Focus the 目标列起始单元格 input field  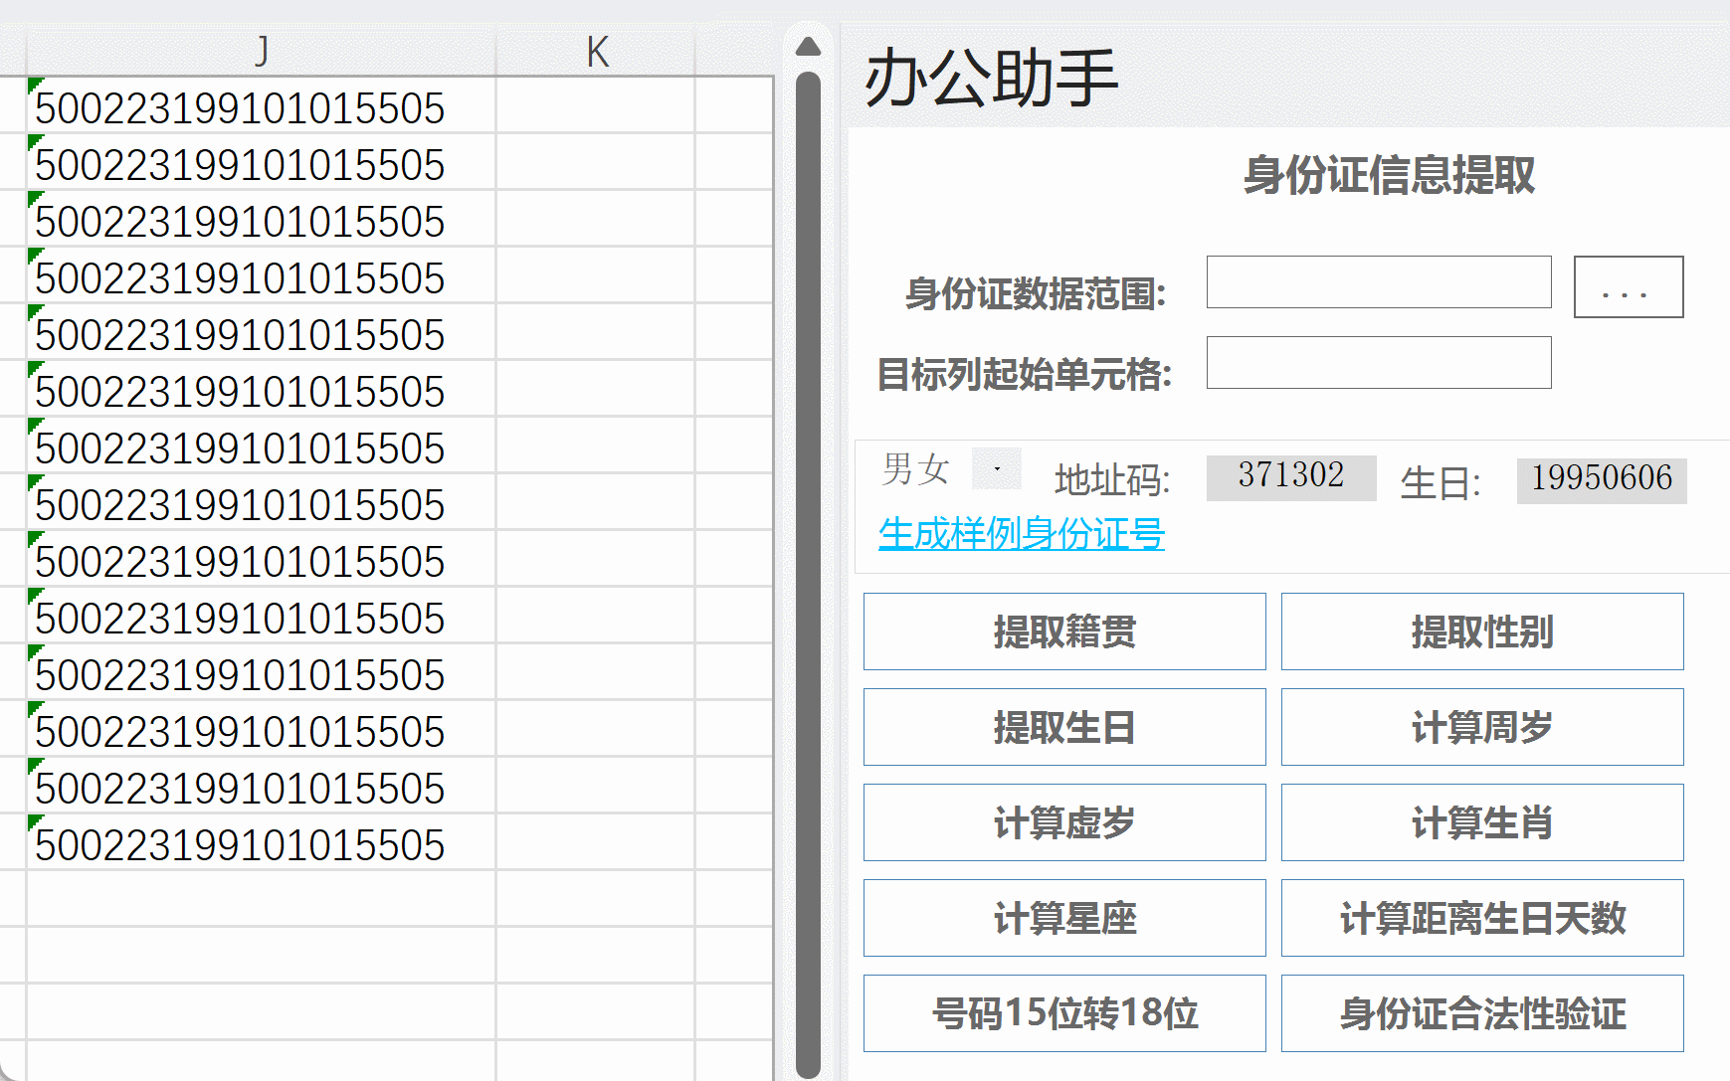tap(1378, 363)
